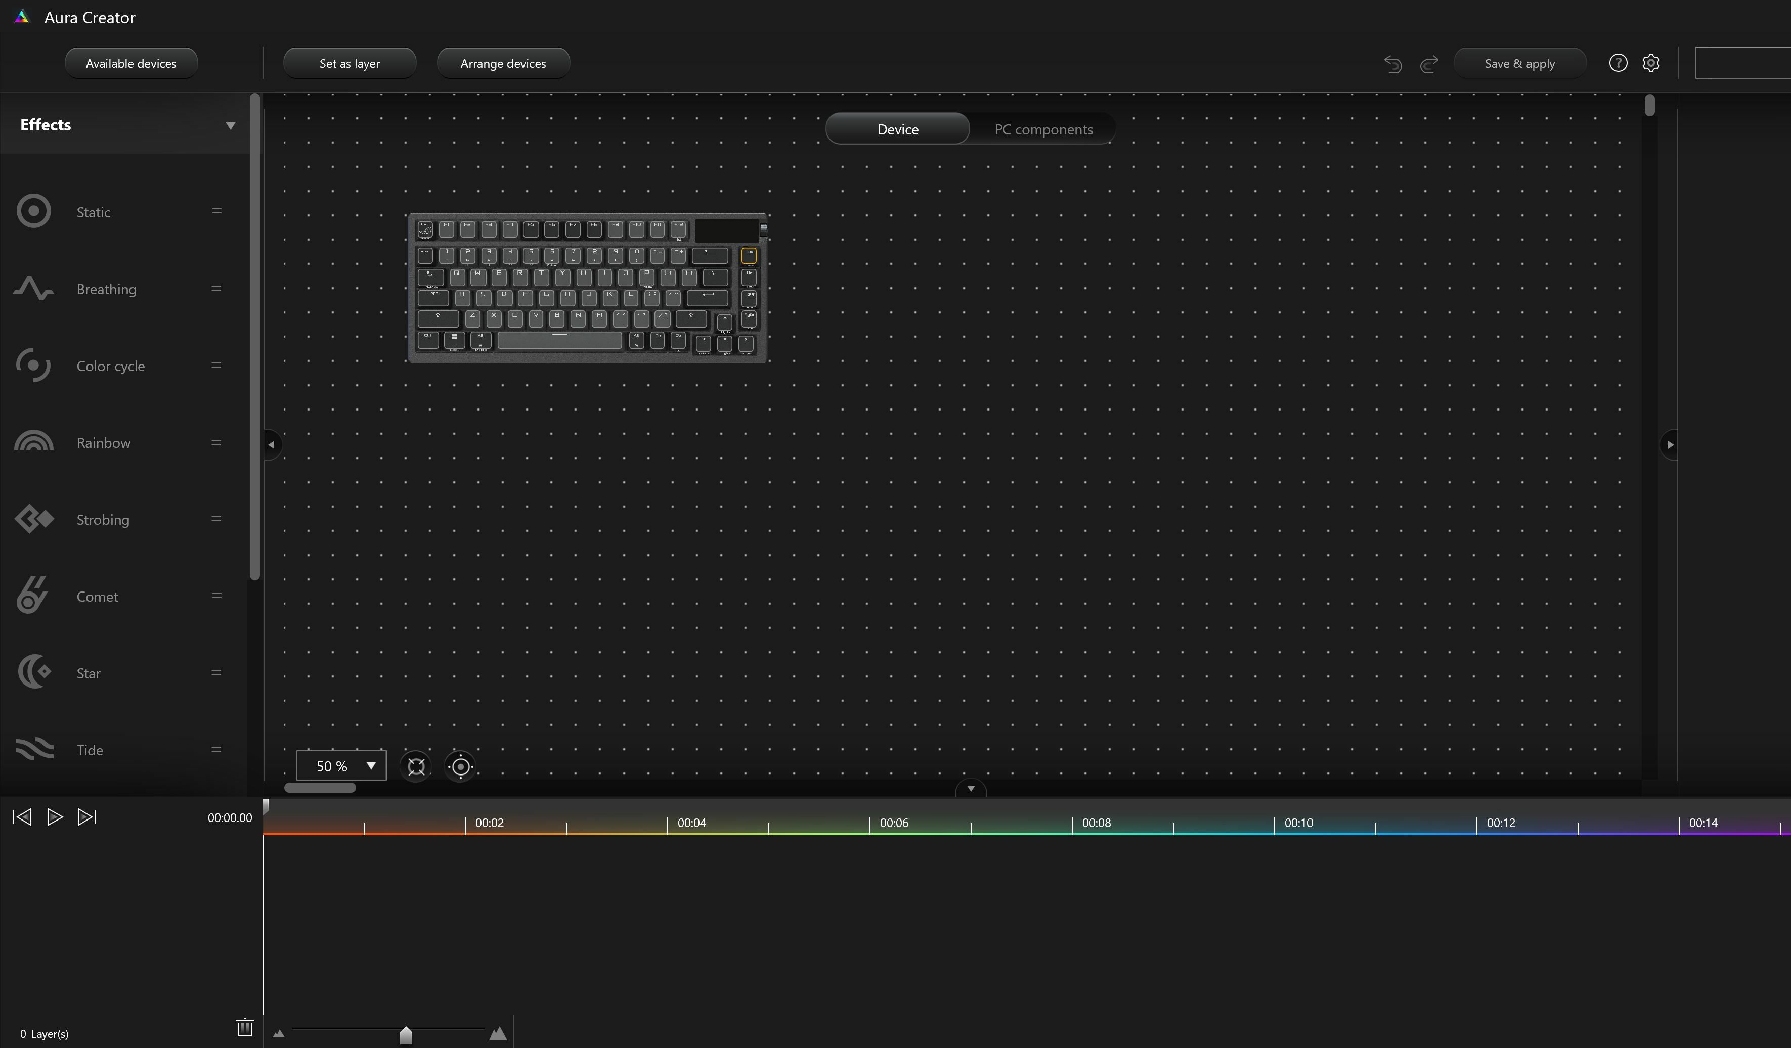Switch to the Device tab
The height and width of the screenshot is (1048, 1791).
898,129
